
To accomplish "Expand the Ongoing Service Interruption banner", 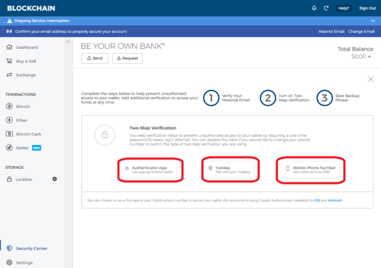I will click(x=373, y=21).
